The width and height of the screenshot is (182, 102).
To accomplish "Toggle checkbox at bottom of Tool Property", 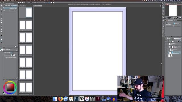I will pos(5,57).
